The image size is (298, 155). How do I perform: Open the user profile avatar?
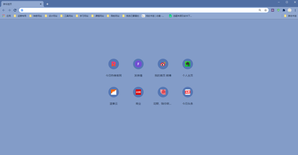(x=289, y=10)
